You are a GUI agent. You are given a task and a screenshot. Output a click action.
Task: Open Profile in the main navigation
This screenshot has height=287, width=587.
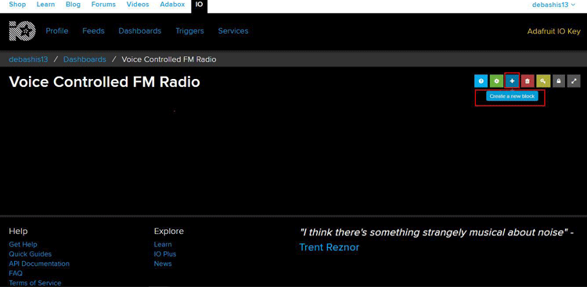point(57,31)
